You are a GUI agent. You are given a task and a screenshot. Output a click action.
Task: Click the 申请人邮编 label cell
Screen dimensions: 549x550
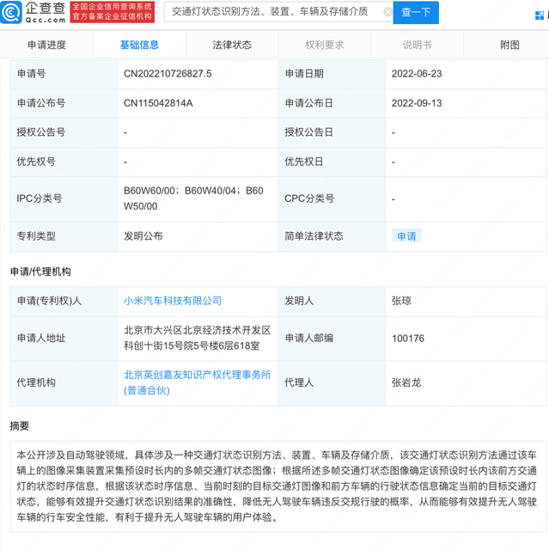click(x=332, y=338)
